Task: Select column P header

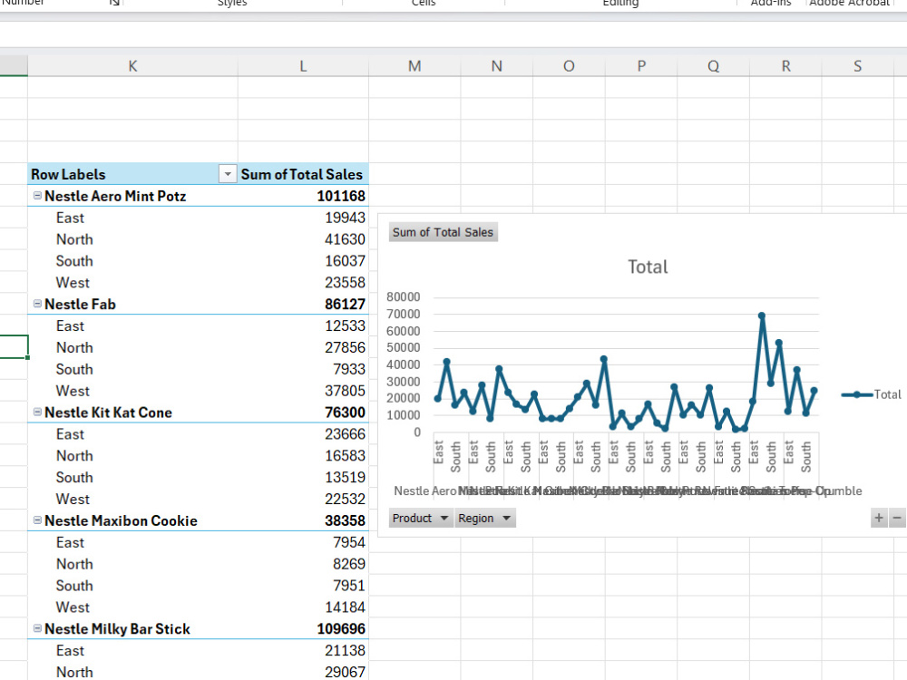Action: click(x=641, y=66)
